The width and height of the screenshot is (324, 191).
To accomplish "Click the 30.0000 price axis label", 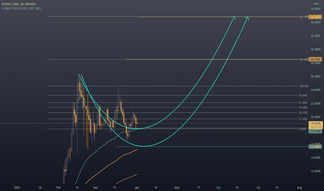I will (x=316, y=49).
